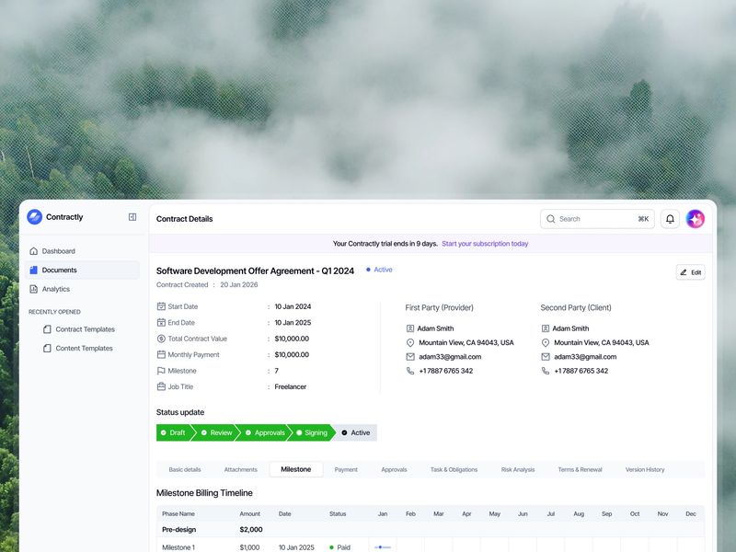
Task: Click the Monthly Payment calendar icon
Action: 161,354
